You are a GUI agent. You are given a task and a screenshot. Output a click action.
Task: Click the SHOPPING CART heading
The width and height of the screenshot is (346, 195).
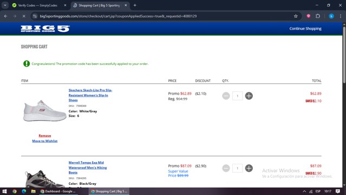pos(34,46)
